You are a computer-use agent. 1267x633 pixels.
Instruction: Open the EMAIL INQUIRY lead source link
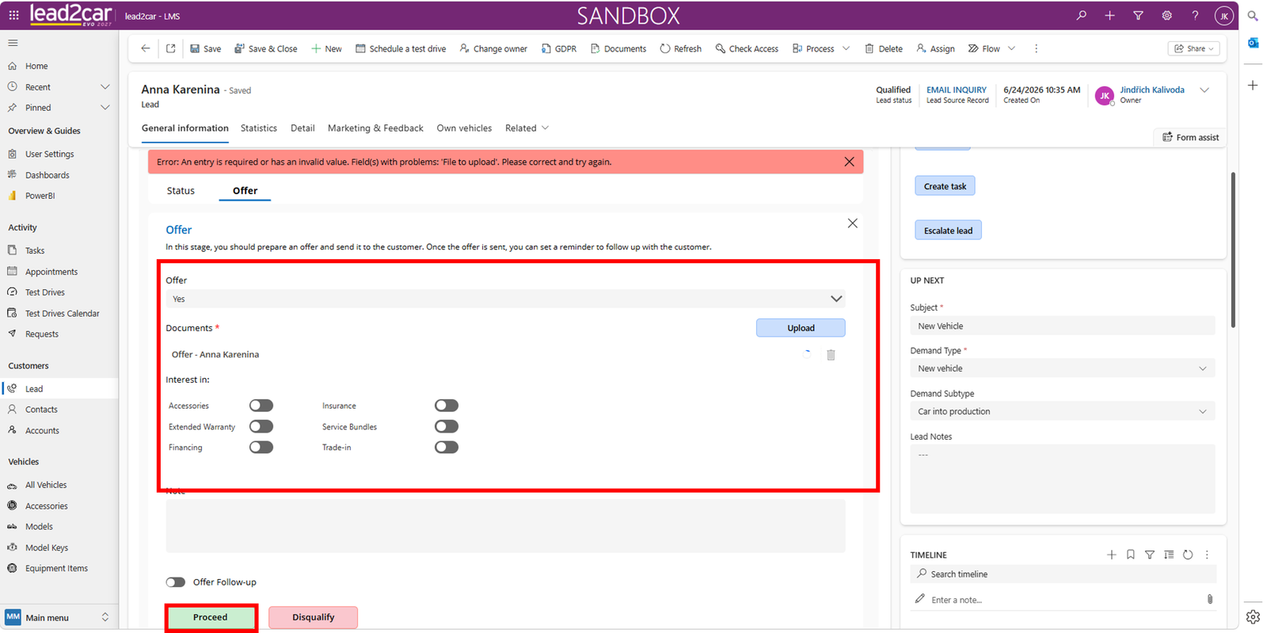[957, 90]
